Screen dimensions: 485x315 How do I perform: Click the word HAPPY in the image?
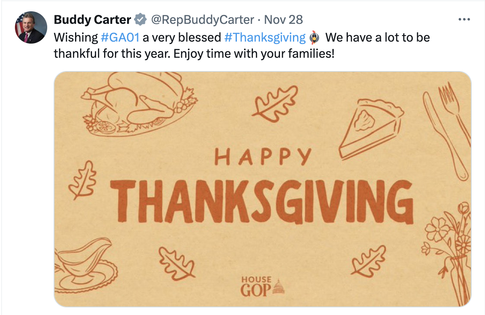point(263,156)
